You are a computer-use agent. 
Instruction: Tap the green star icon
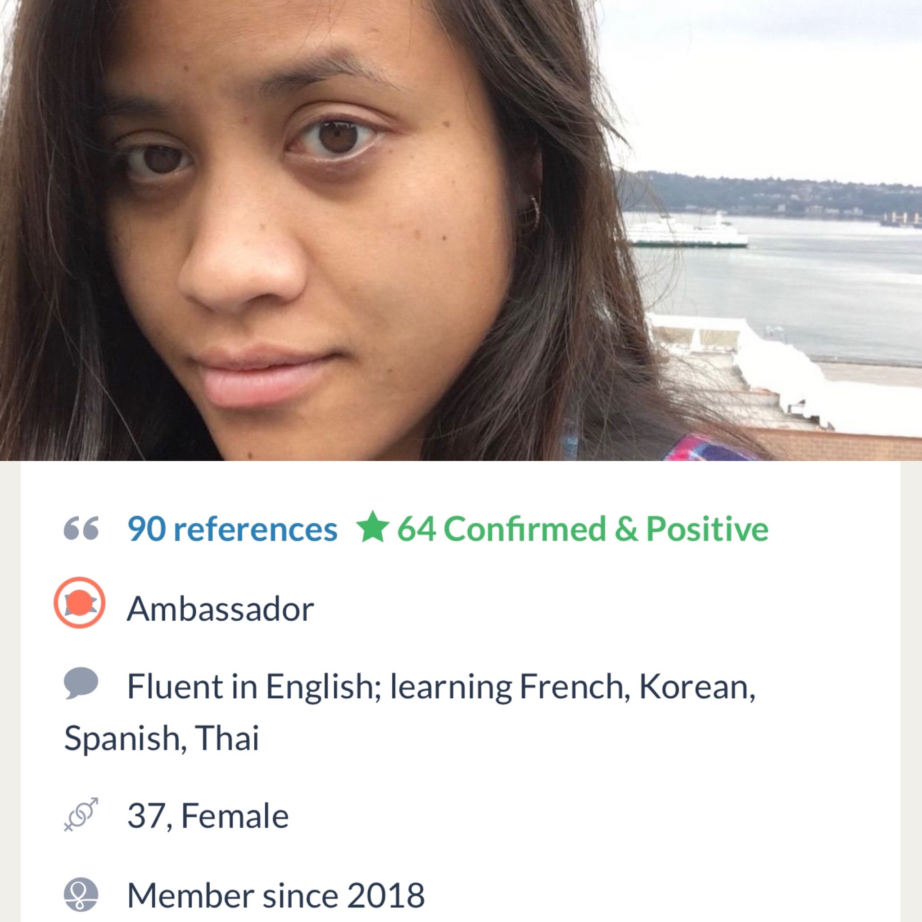tap(373, 526)
